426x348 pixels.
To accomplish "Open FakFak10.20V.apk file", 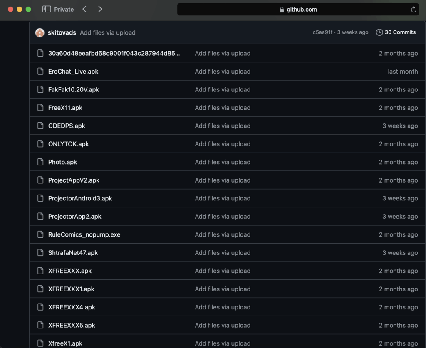I will (x=74, y=89).
